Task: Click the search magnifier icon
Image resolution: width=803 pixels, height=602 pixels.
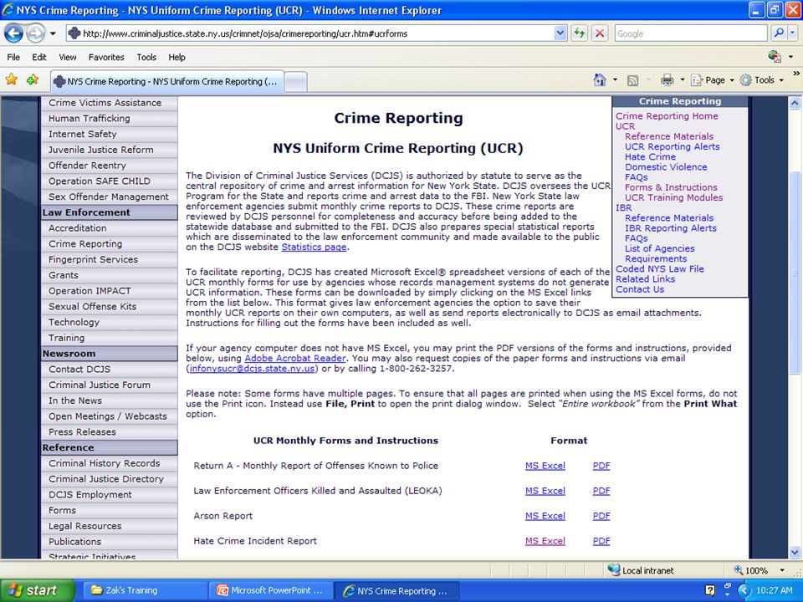Action: [x=779, y=33]
